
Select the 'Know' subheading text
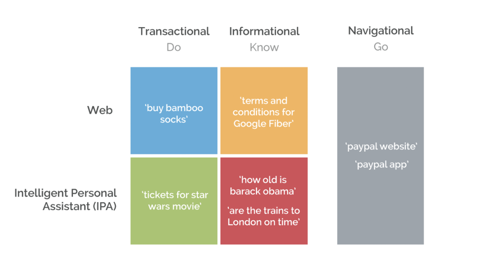click(264, 47)
